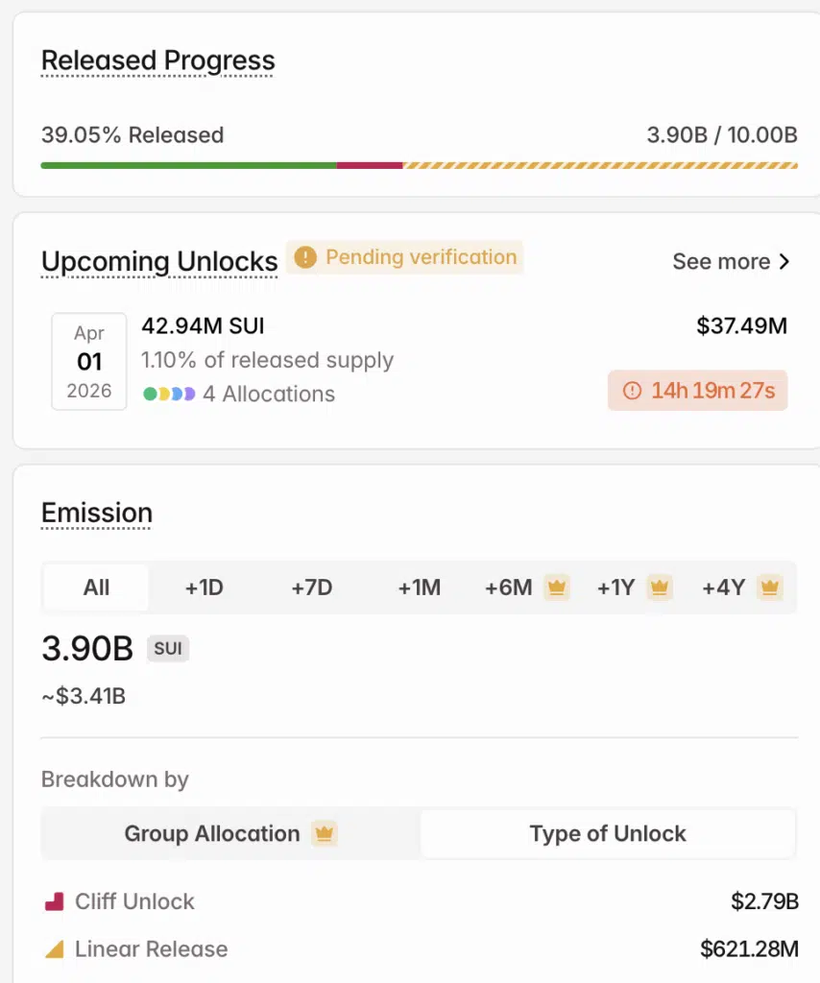Click the green segment of progress bar
This screenshot has width=820, height=983.
[188, 165]
